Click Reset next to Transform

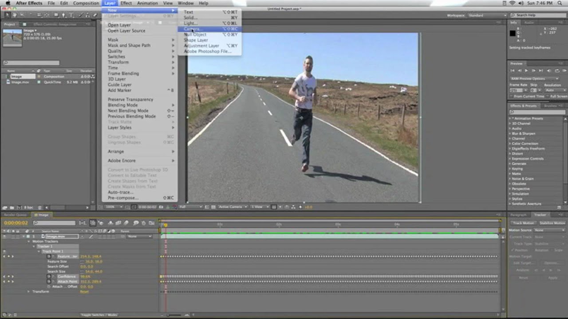(x=84, y=292)
